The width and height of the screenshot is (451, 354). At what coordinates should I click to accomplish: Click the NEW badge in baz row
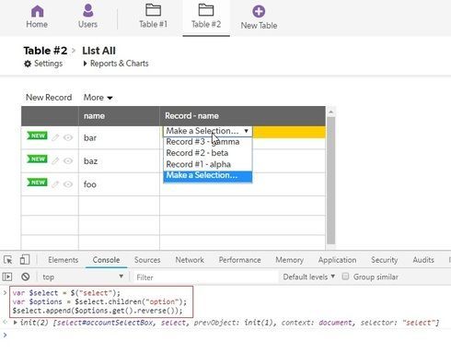pos(37,159)
